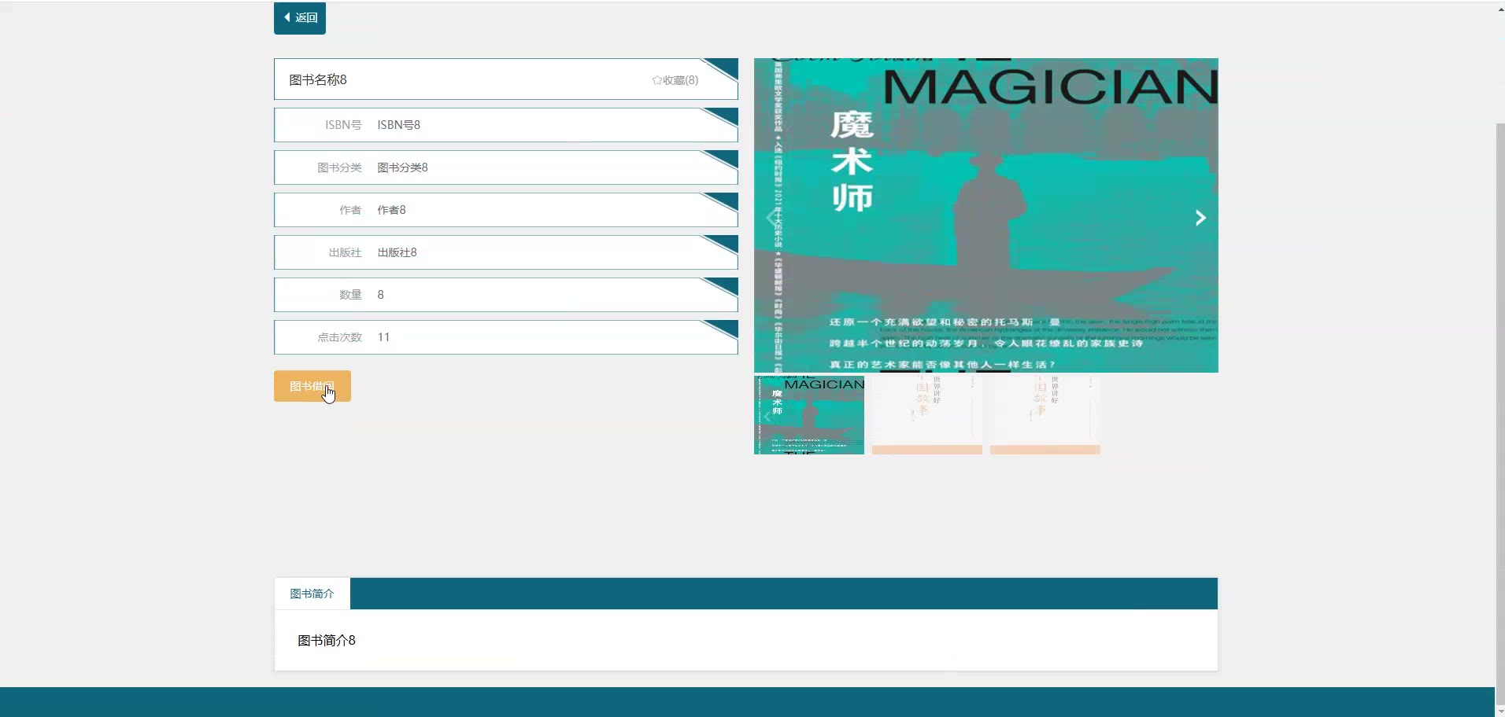Show the previous carousel image with left arrow
Viewport: 1505px width, 717px height.
771,218
